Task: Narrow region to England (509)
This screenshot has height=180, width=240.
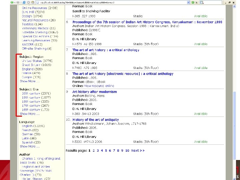Action: click(32, 69)
